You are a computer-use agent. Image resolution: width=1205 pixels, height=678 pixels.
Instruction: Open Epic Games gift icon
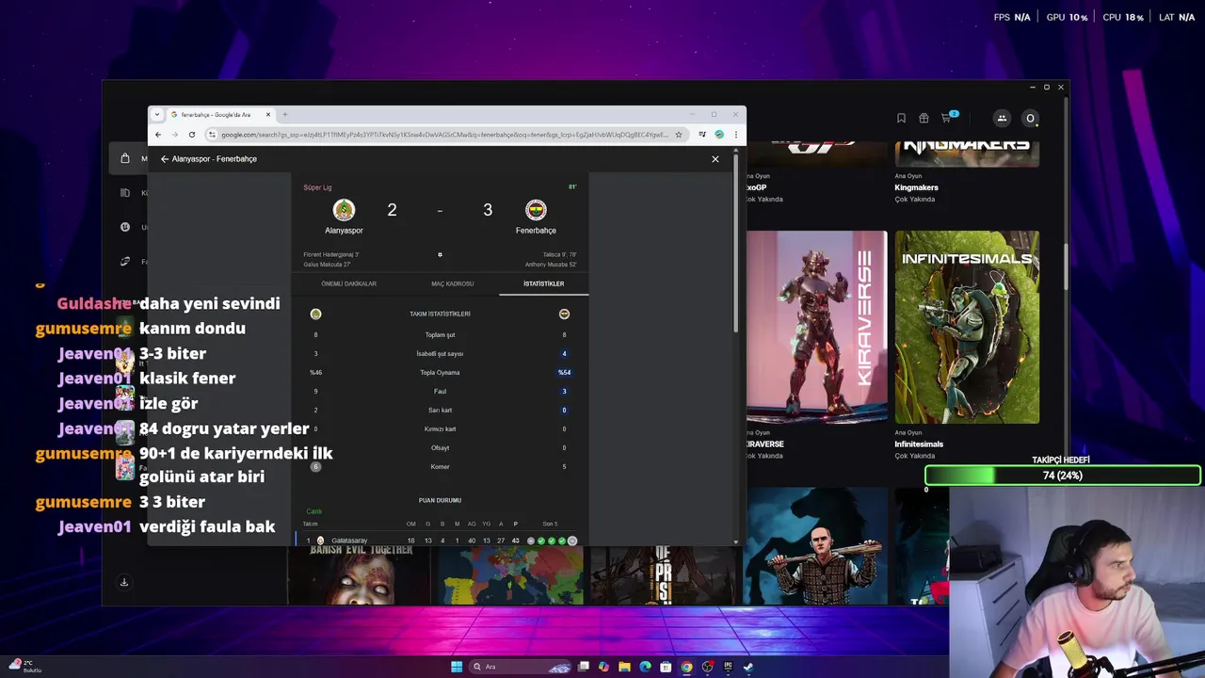point(924,118)
